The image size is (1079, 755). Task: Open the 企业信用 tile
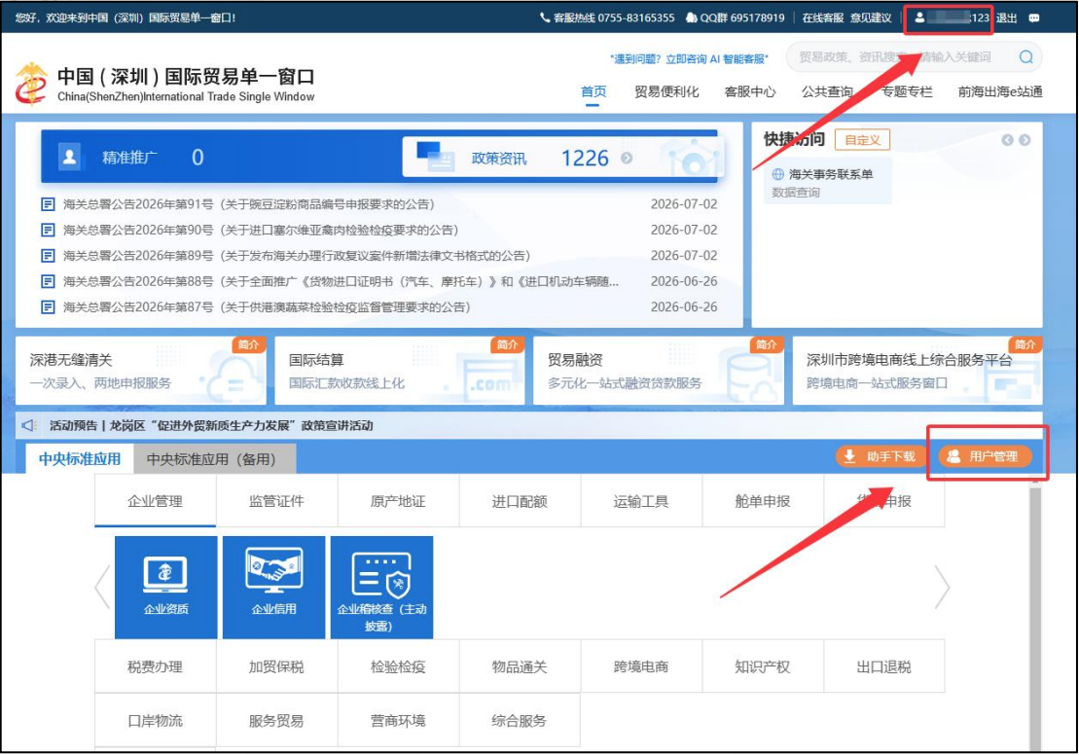click(273, 587)
